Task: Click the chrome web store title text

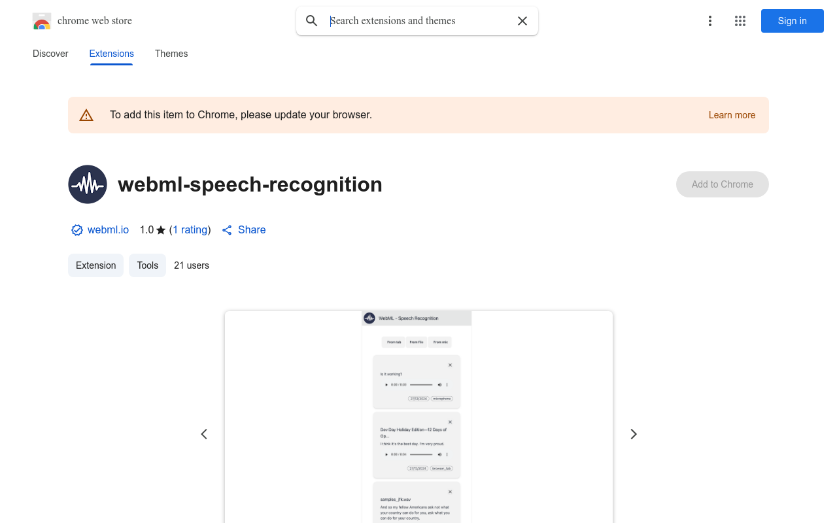Action: point(95,21)
